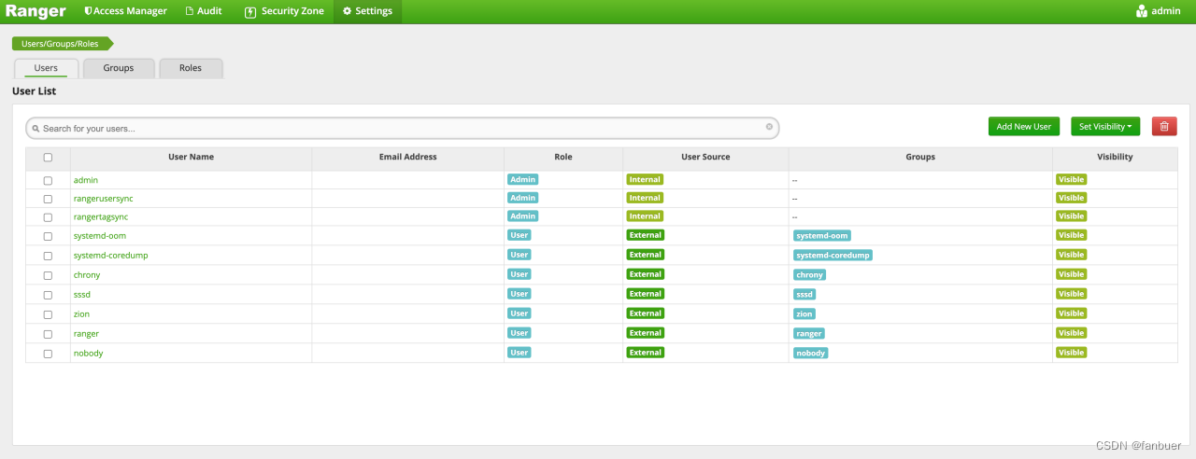Check the box for rangerusersync
Viewport: 1196px width, 459px height.
click(x=48, y=199)
